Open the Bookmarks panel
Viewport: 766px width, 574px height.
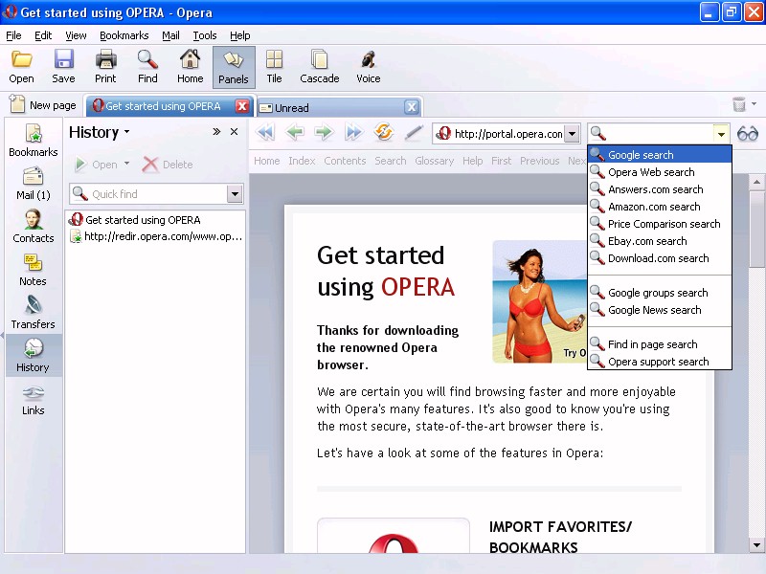(33, 141)
